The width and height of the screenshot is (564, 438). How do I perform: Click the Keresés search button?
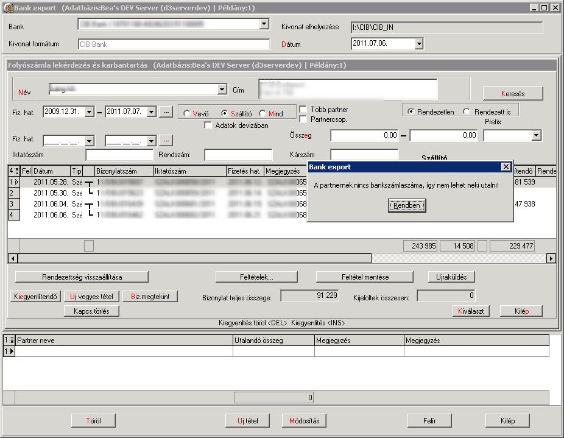point(513,94)
